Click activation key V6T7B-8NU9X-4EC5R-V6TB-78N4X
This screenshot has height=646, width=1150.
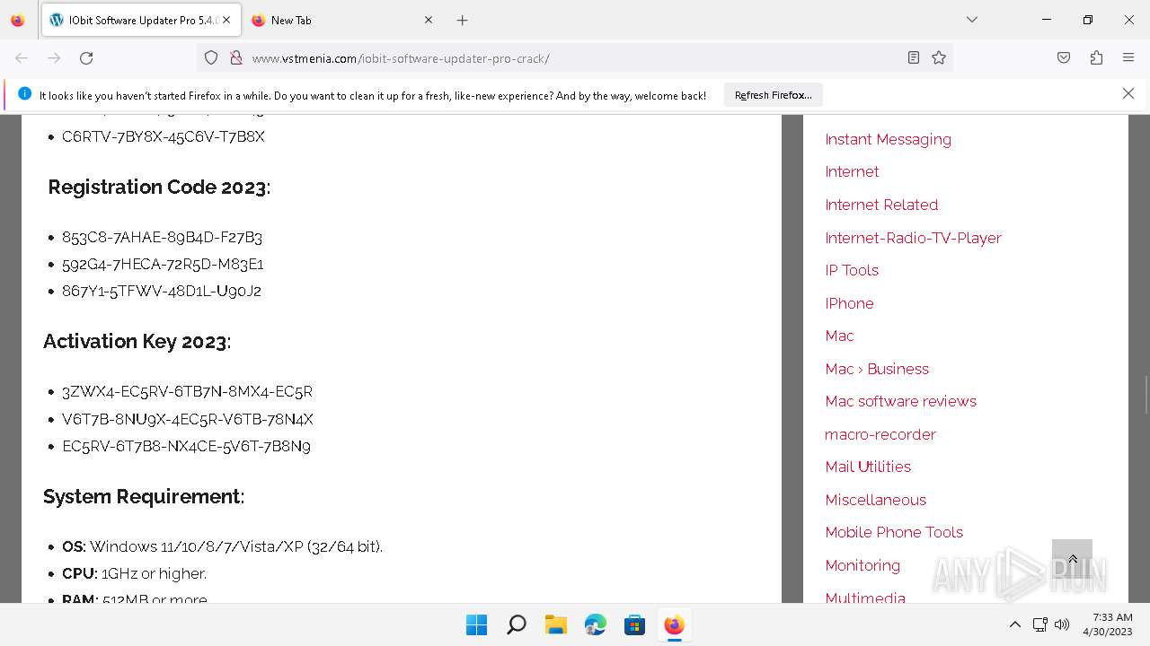tap(188, 419)
